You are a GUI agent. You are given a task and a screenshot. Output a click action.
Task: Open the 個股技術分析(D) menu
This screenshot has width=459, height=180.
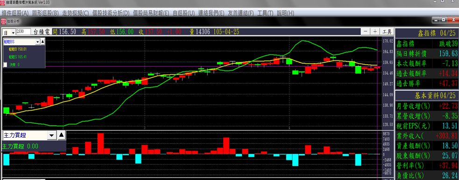coord(111,13)
